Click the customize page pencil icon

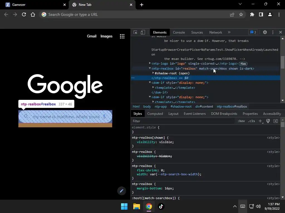pos(122,191)
